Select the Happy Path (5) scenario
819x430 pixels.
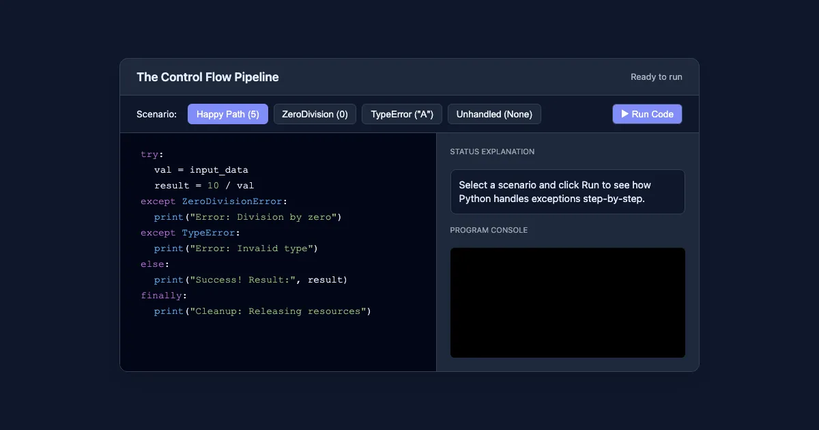[x=228, y=114]
